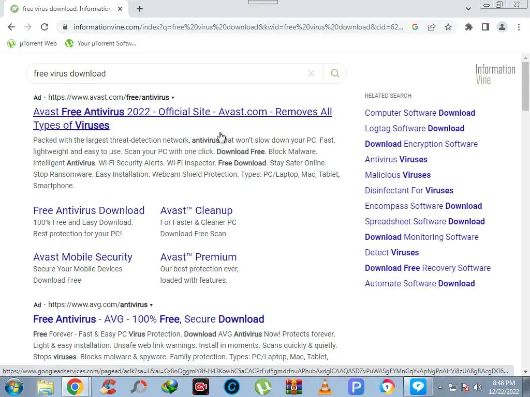
Task: Select Download Monitoring Software related search
Action: click(421, 237)
